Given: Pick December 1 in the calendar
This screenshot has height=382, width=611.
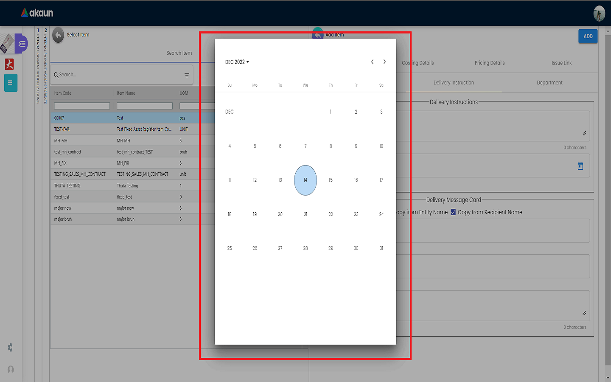Looking at the screenshot, I should click(331, 112).
